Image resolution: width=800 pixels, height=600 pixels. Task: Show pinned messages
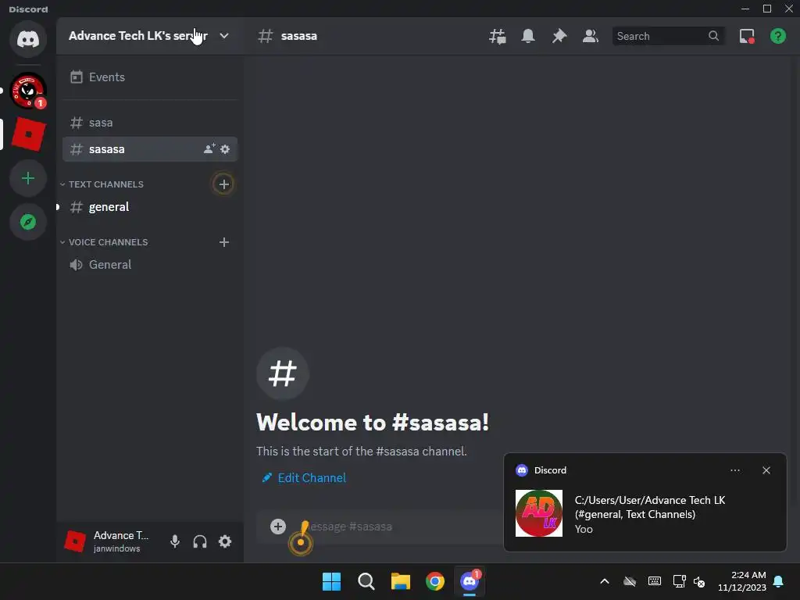coord(559,36)
